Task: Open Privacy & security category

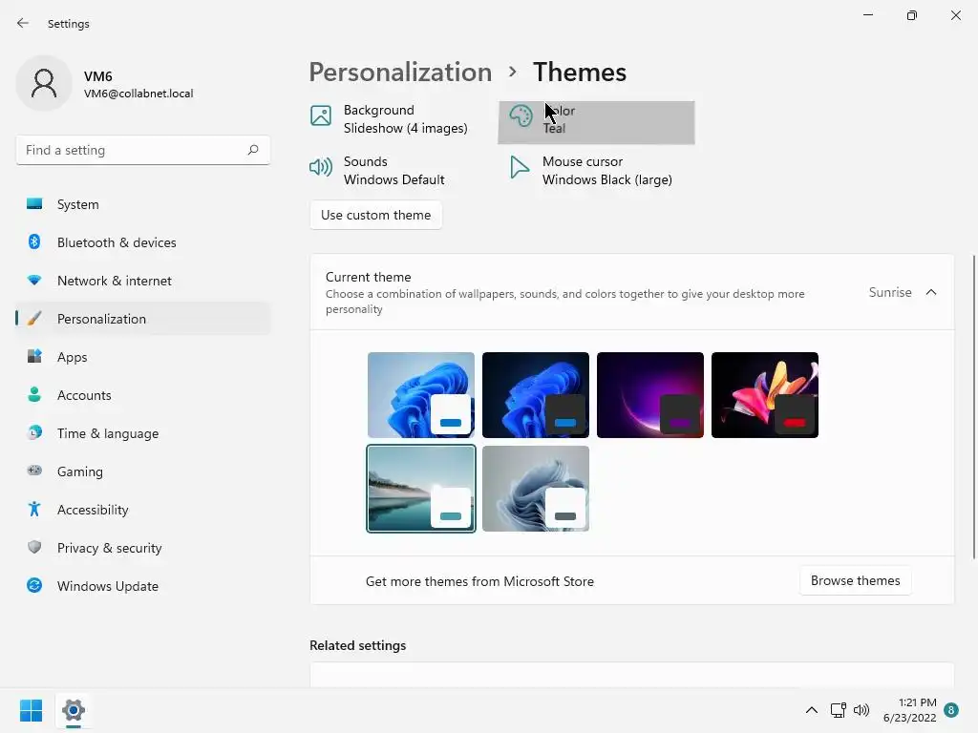Action: 143,548
